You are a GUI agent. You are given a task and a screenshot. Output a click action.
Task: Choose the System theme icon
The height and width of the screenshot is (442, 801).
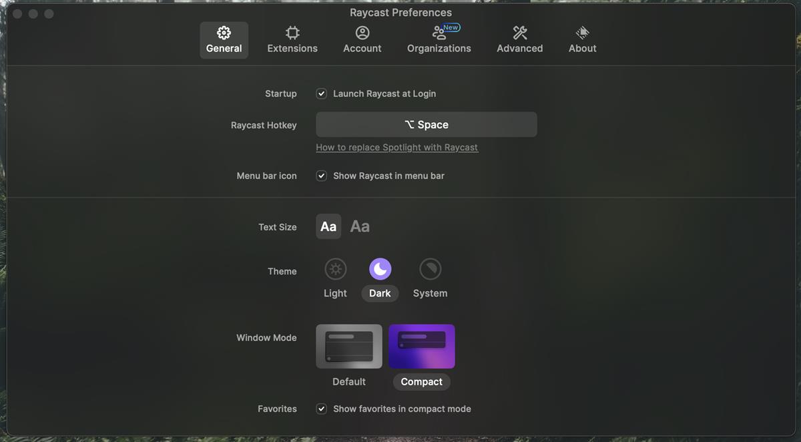[430, 269]
